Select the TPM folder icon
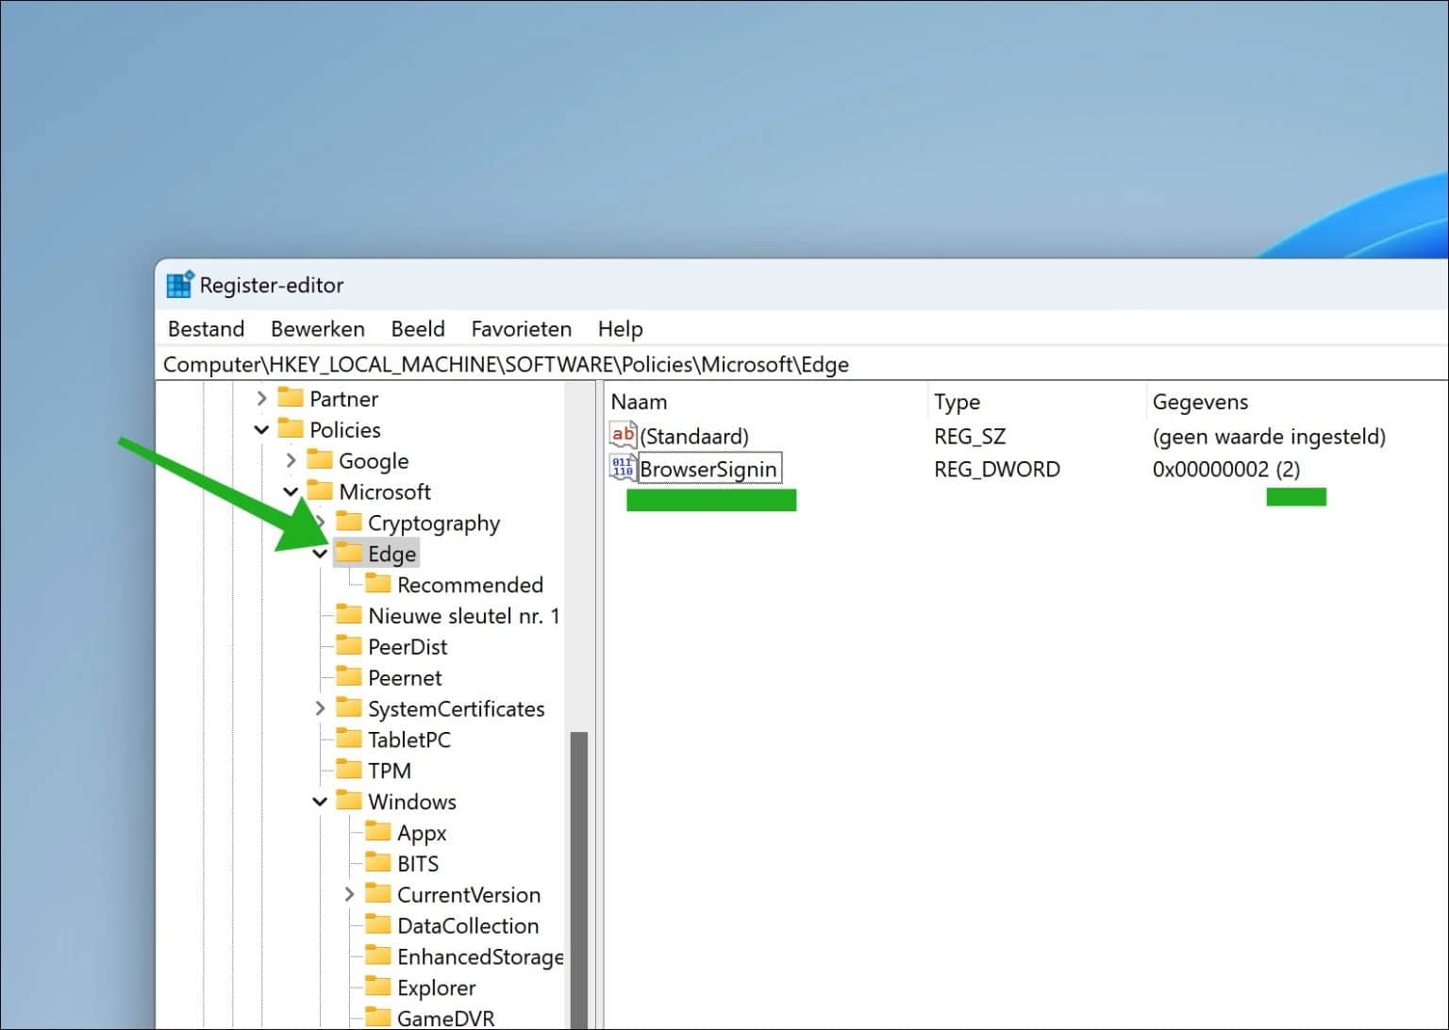 click(x=349, y=770)
